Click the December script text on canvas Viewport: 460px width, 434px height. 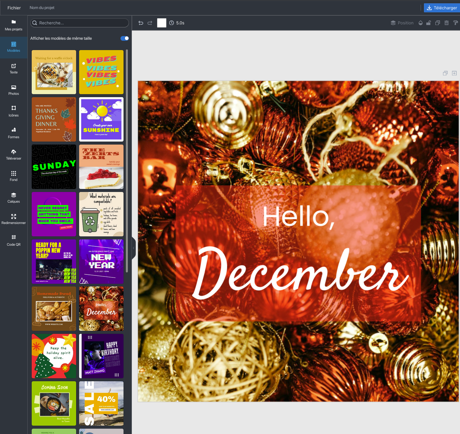coord(300,273)
